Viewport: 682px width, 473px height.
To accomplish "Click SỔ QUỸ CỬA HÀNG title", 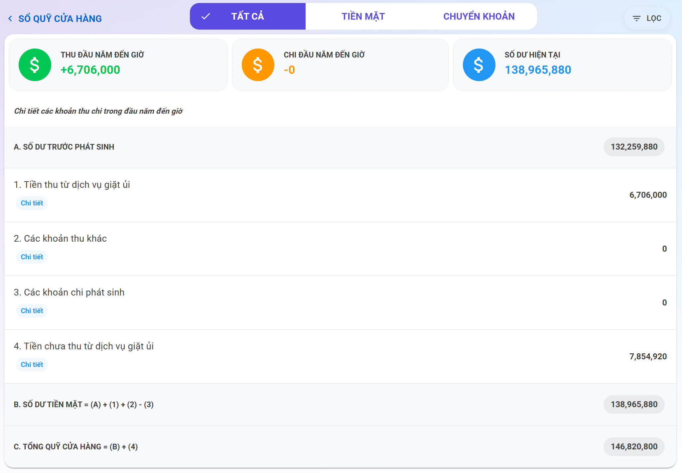I will (60, 19).
